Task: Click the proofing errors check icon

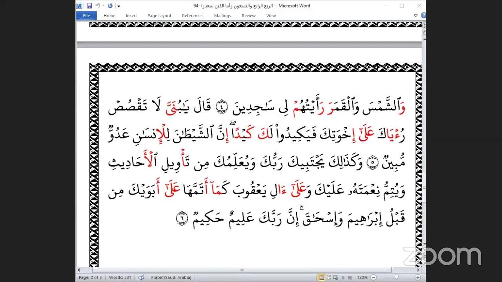Action: pos(141,277)
